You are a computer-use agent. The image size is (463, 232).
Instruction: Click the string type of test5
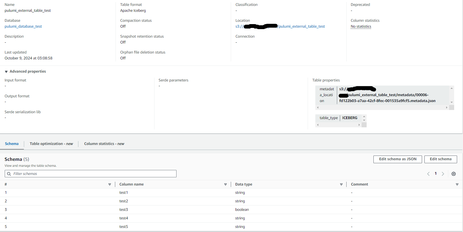coord(240,227)
